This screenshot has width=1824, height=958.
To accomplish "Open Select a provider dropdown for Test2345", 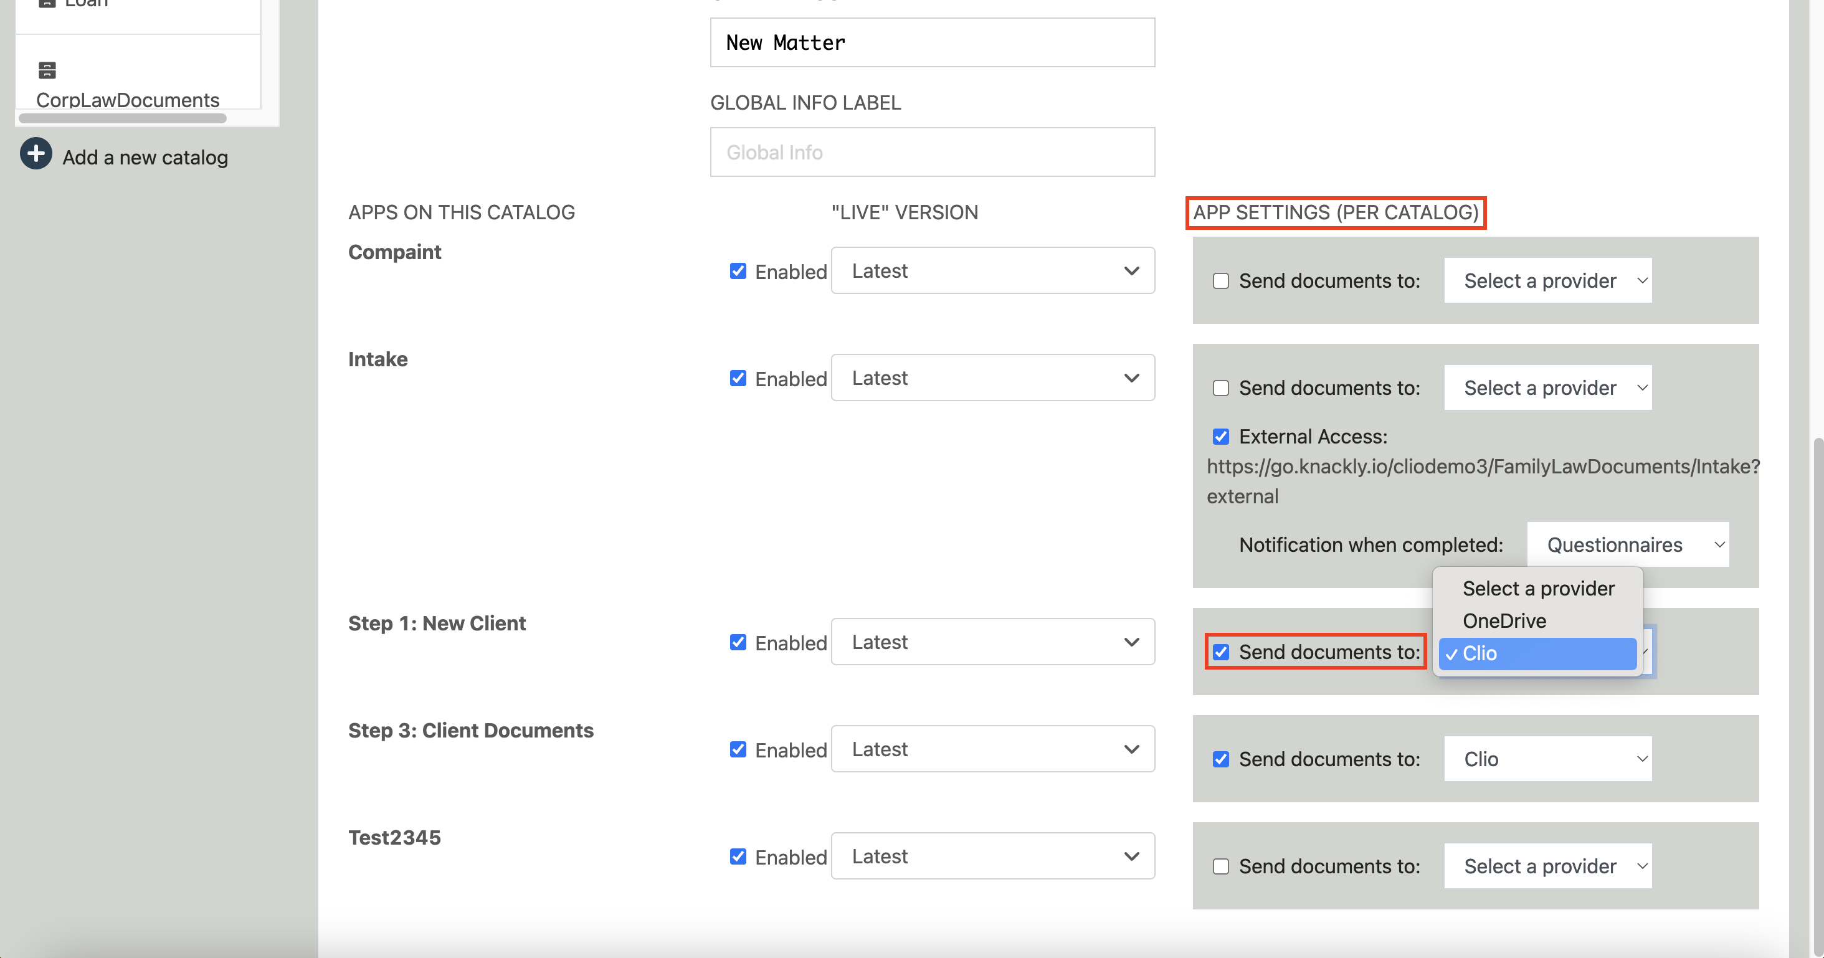I will coord(1548,866).
